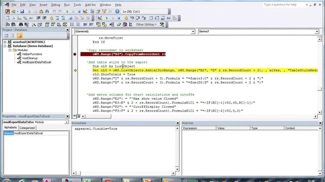Click Uncomment Block icon in Edit toolbar
The height and width of the screenshot is (182, 325).
pos(63,18)
